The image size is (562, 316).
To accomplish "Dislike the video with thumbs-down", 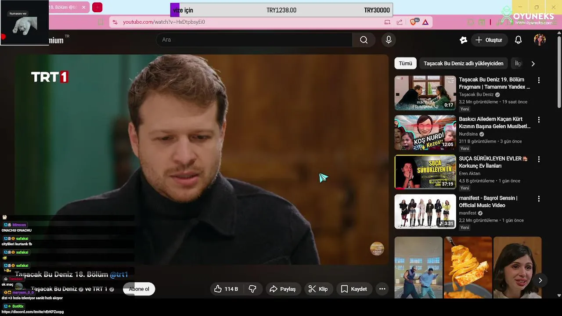I will 252,289.
